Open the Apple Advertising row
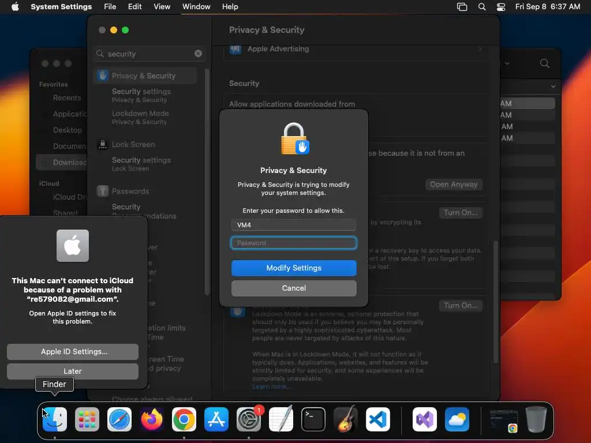This screenshot has width=591, height=443. click(356, 49)
